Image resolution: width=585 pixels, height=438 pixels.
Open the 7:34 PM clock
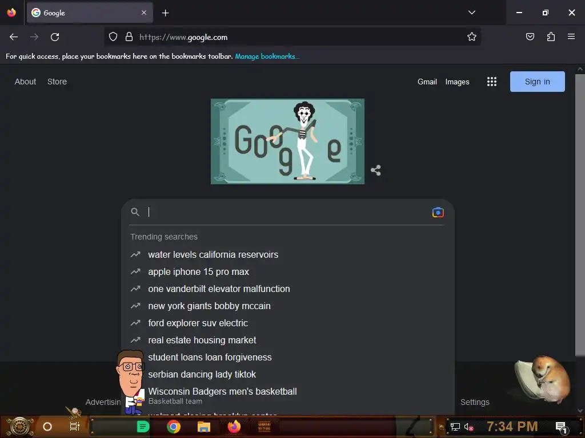512,427
